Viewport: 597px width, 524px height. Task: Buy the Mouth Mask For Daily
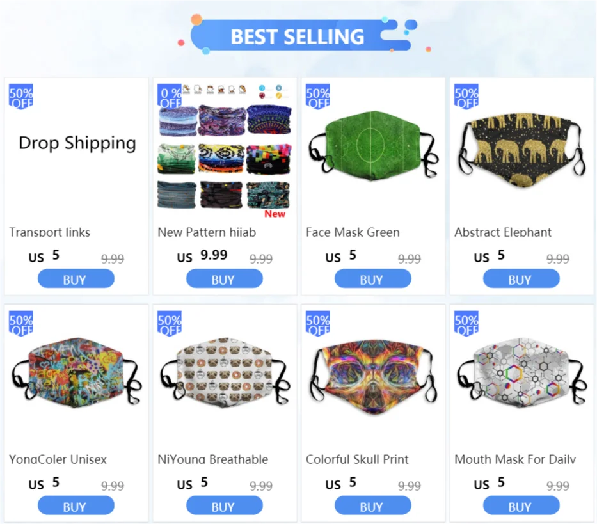521,505
